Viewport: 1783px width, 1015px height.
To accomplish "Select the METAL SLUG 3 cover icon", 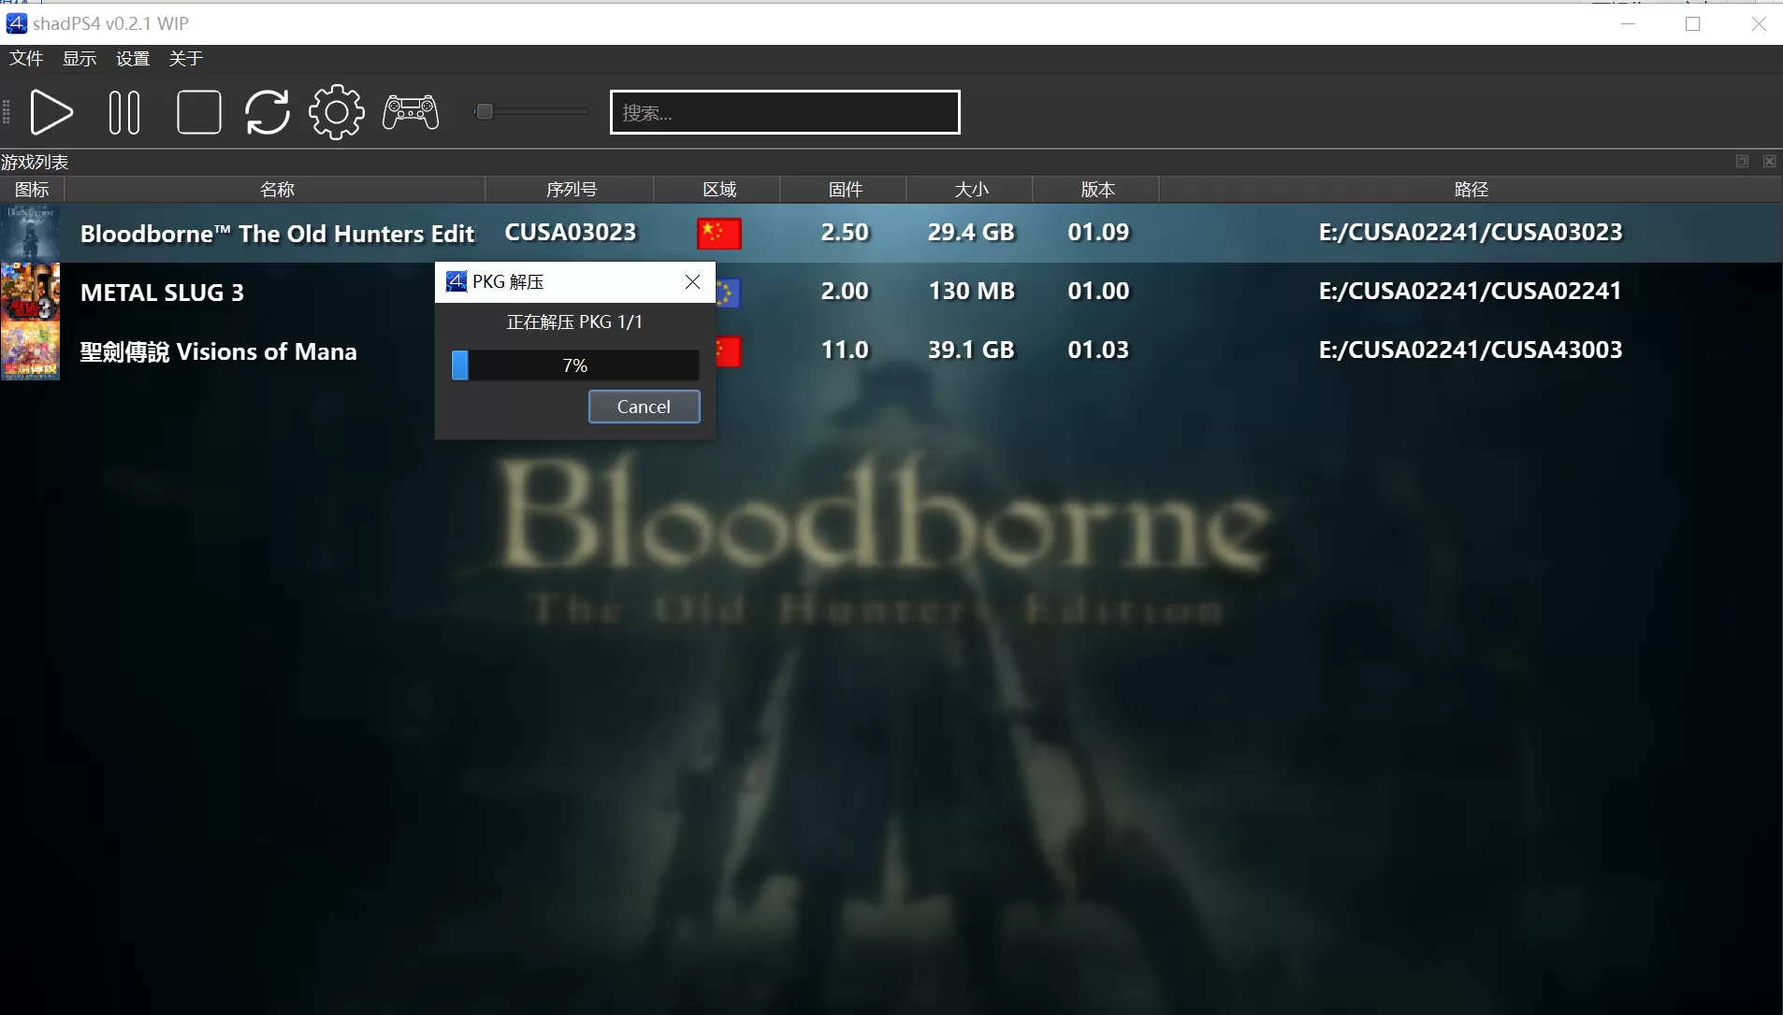I will tap(30, 292).
